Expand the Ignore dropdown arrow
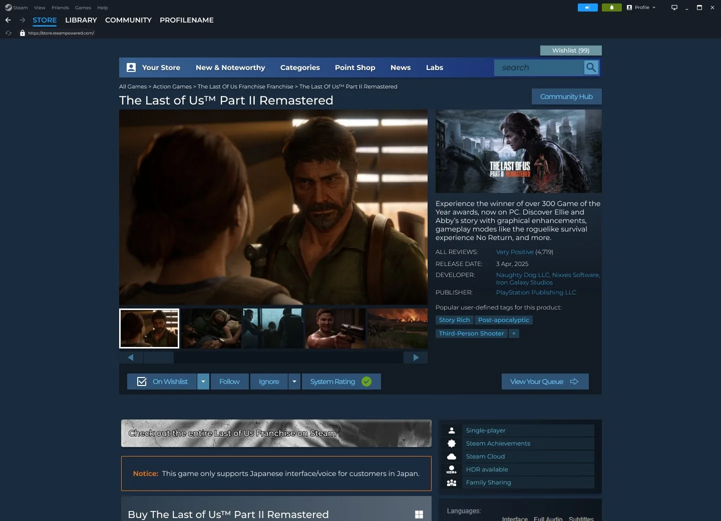The width and height of the screenshot is (721, 521). click(294, 381)
